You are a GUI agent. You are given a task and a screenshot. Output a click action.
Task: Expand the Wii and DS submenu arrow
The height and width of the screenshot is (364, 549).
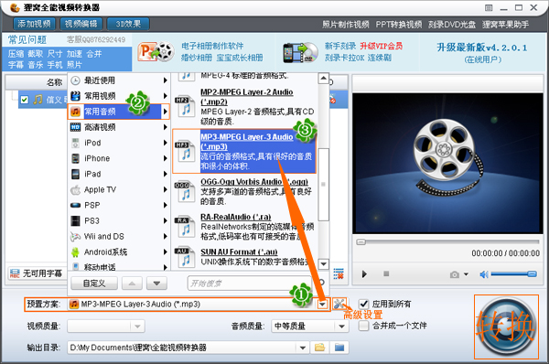(x=165, y=237)
